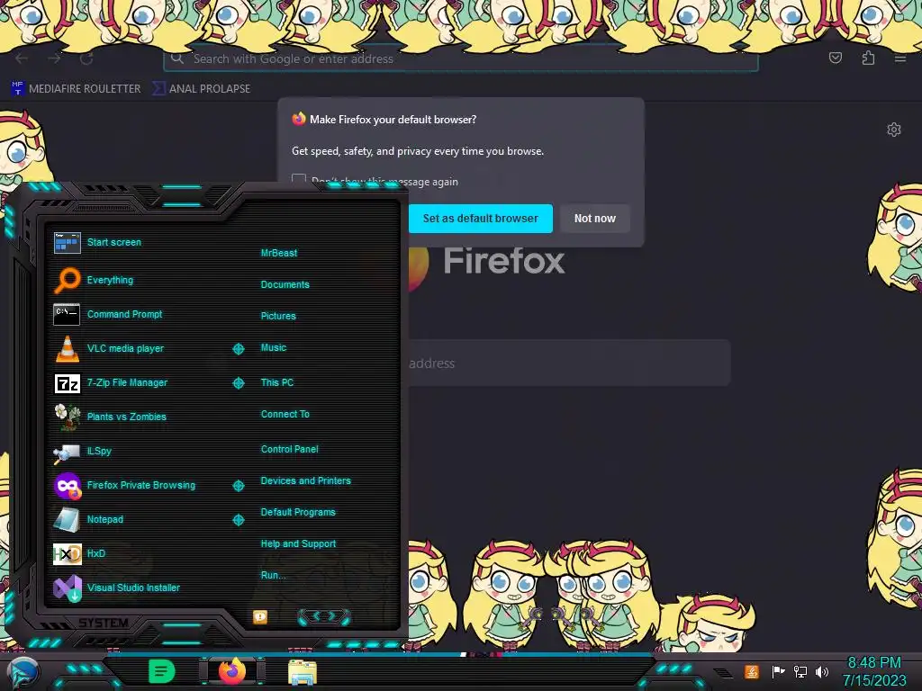
Task: Click the Firefox taskbar icon
Action: [232, 671]
